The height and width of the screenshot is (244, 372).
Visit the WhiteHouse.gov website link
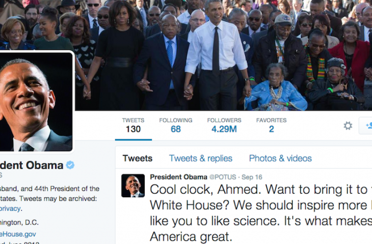pos(18,234)
